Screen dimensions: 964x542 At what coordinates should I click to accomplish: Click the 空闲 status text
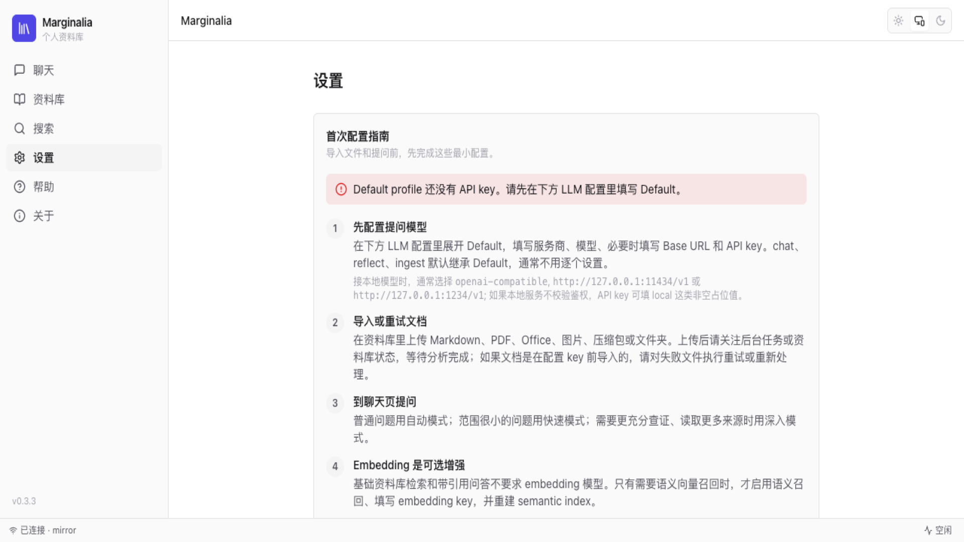click(943, 530)
